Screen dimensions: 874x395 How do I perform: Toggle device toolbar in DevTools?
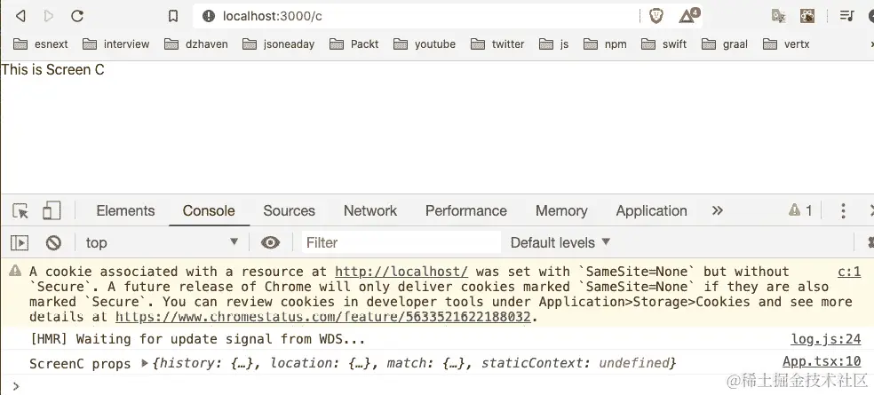pos(52,210)
